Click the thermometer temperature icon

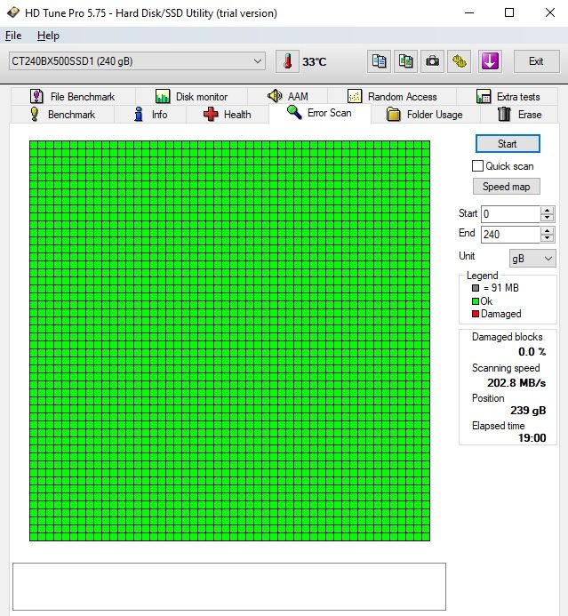tap(287, 61)
